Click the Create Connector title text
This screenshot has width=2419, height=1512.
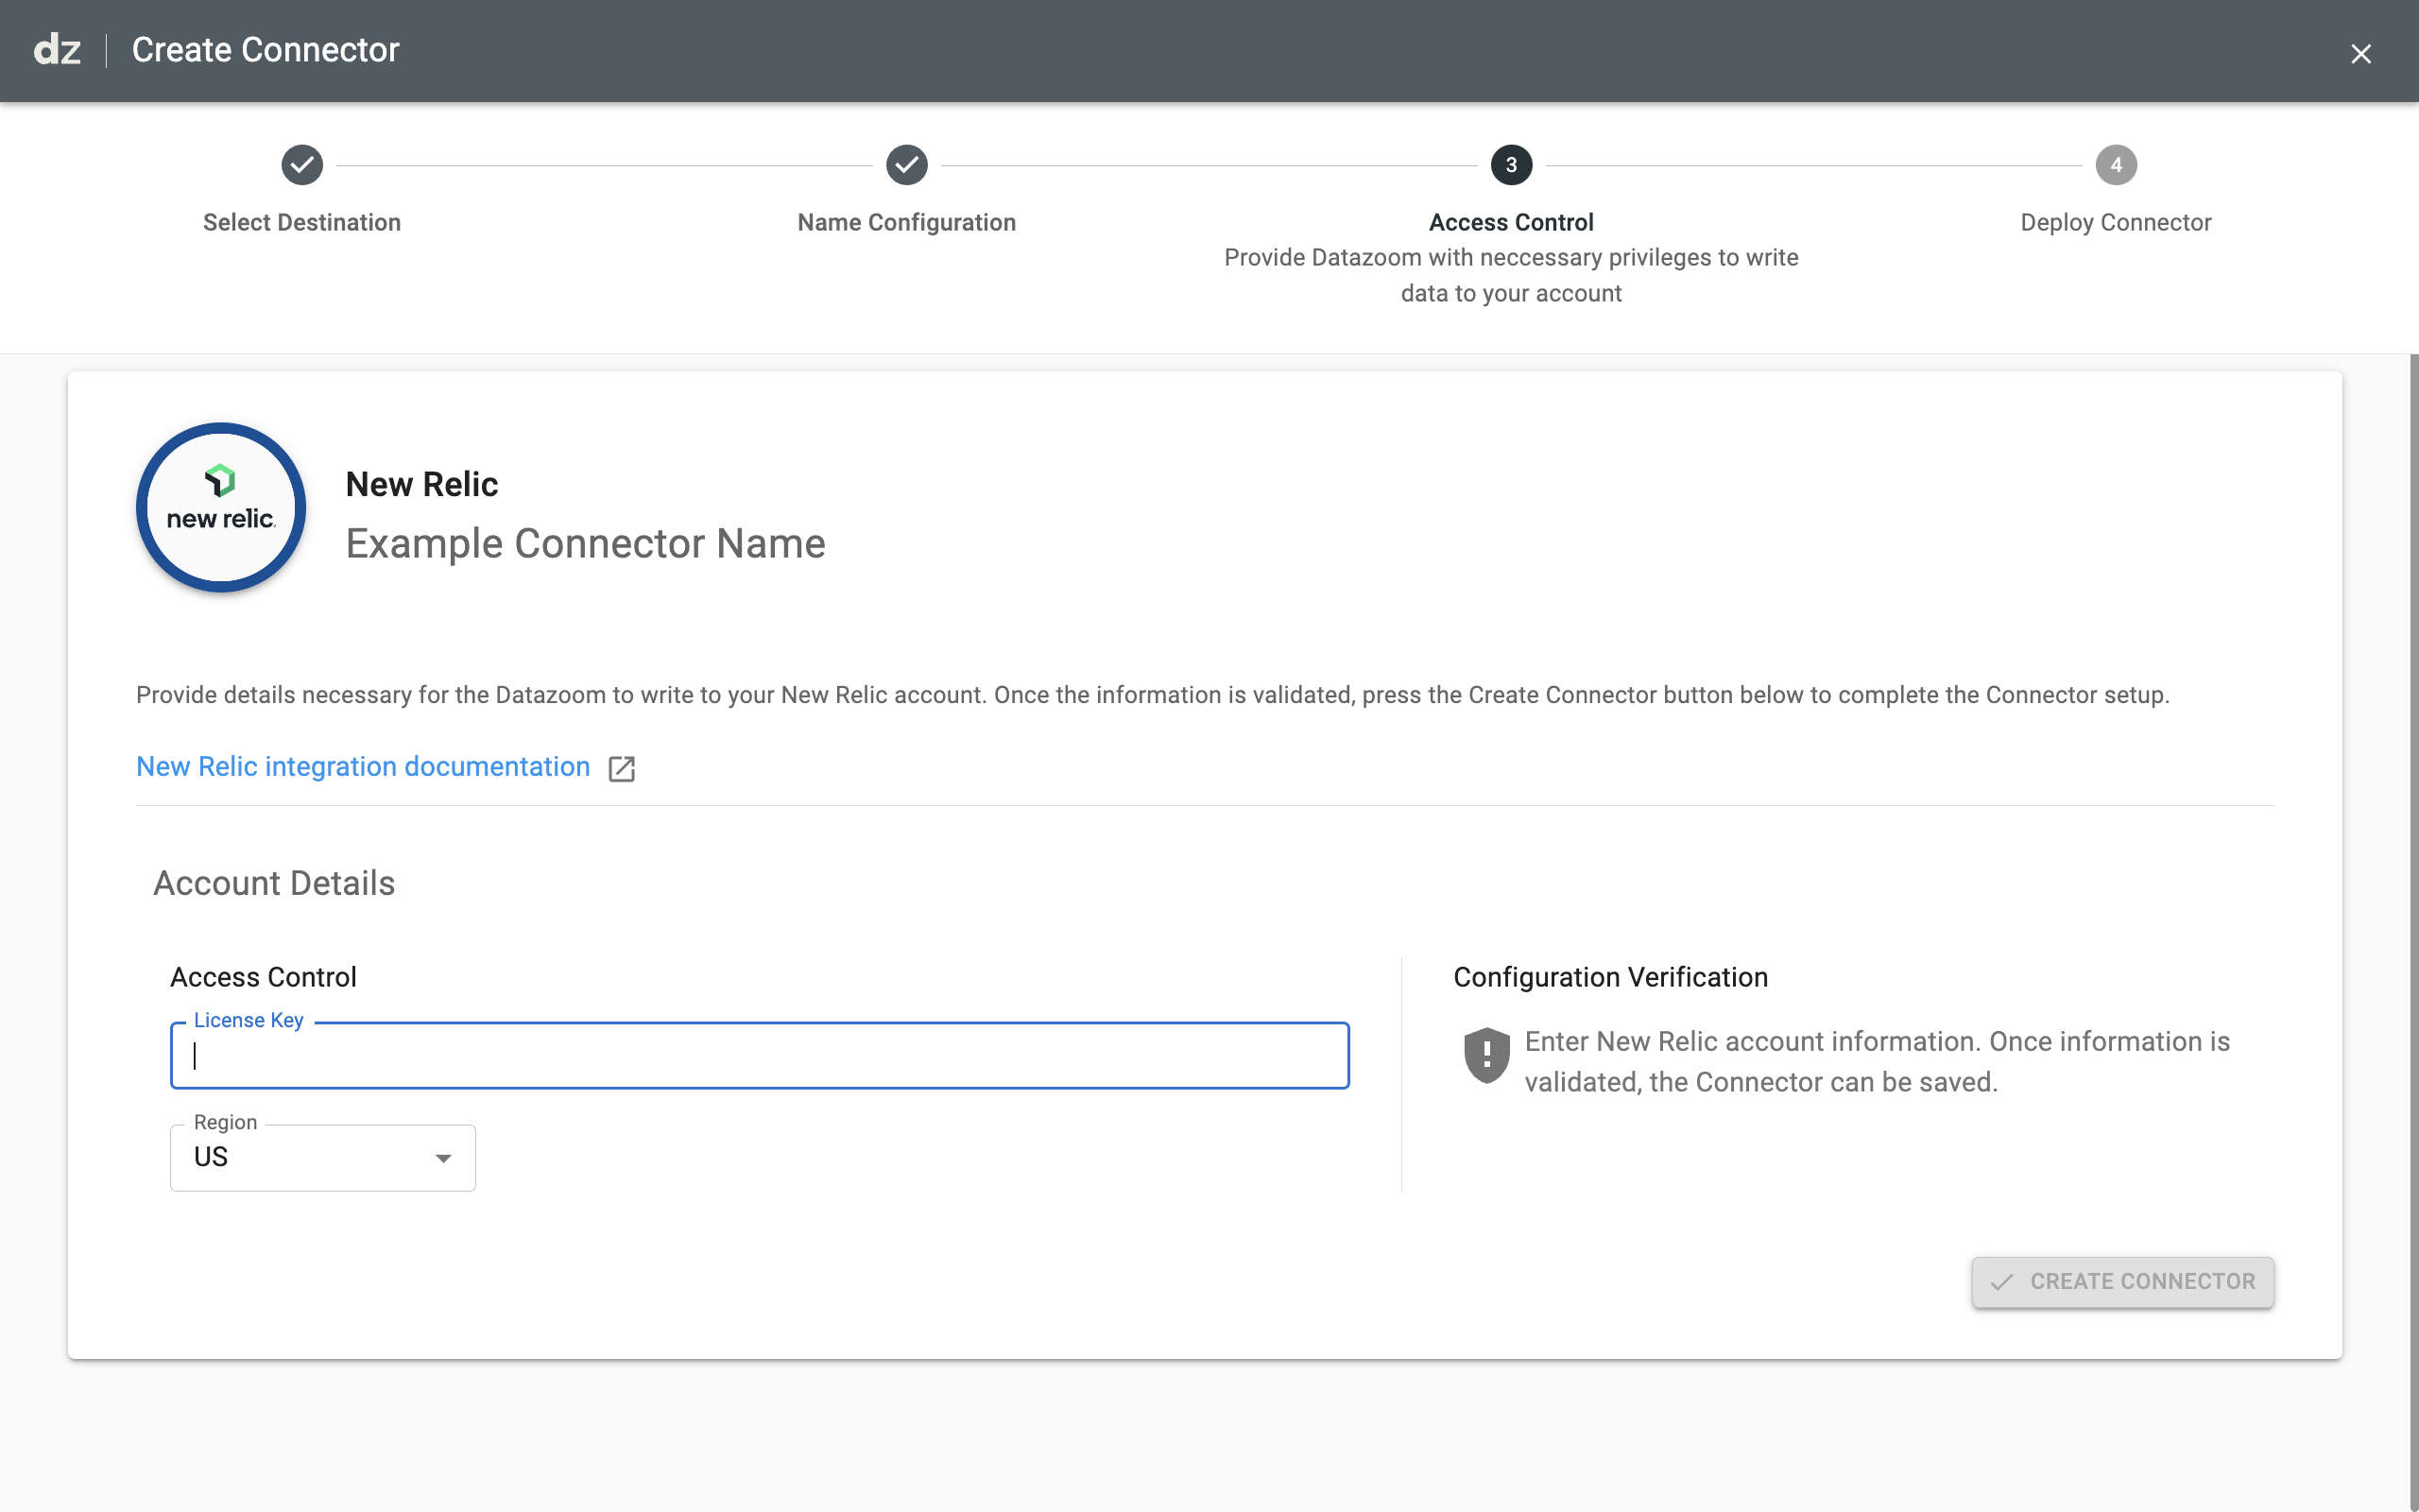(266, 50)
